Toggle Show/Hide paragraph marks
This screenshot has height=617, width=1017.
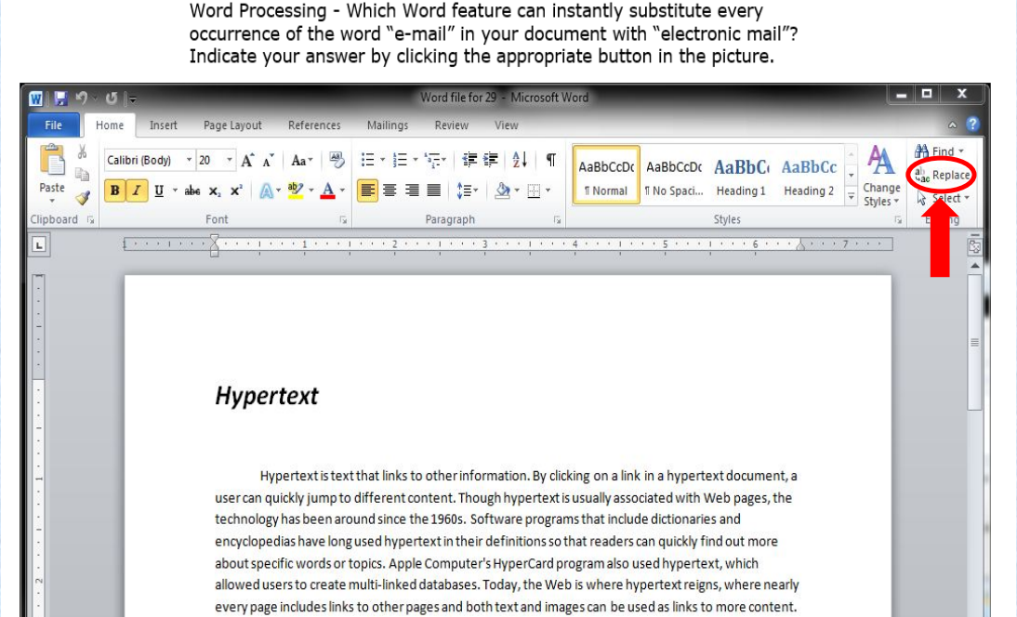click(x=550, y=160)
